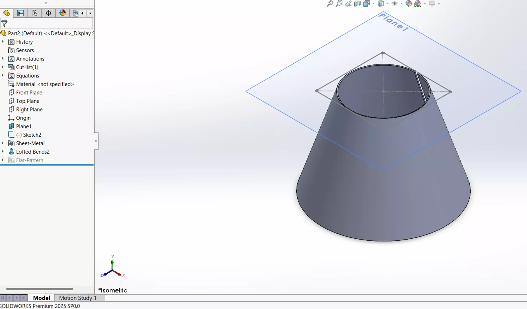Open the Apply Scene dropdown arrow
Screen dimensions: 527x309
[425, 4]
